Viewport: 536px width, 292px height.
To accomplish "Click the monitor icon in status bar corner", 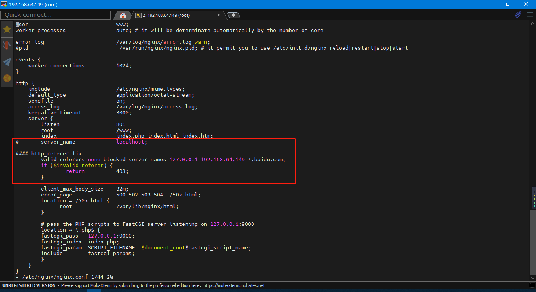I will point(532,285).
